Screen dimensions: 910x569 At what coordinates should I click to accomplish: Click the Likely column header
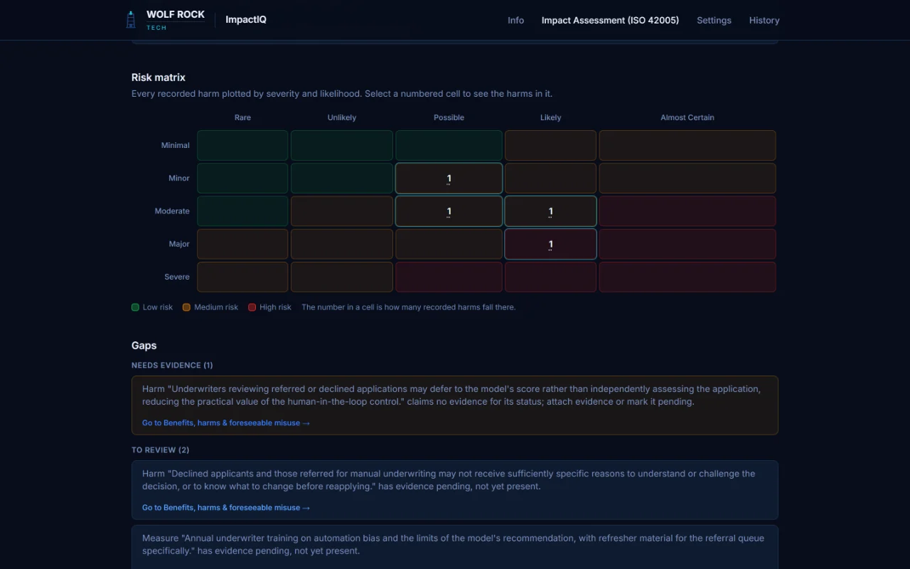tap(550, 117)
